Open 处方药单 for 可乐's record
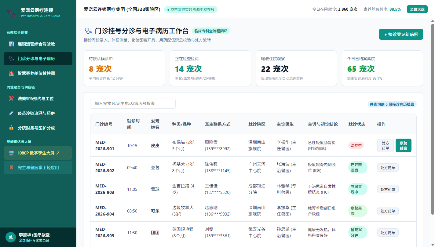435x247 pixels. (388, 211)
